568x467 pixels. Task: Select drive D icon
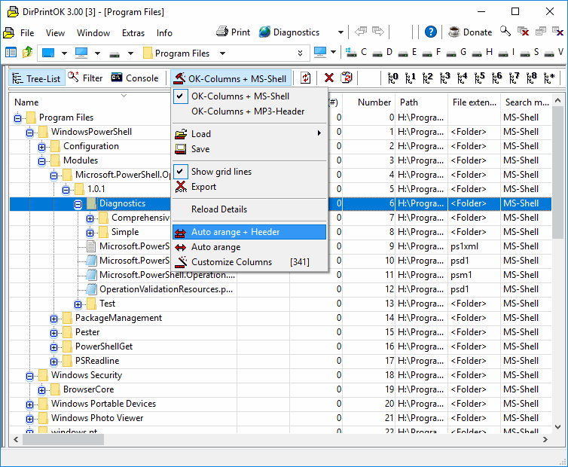coord(377,53)
